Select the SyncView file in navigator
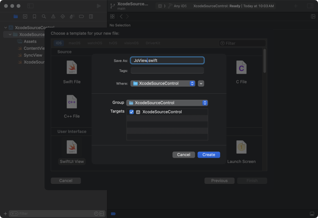 tap(30, 55)
